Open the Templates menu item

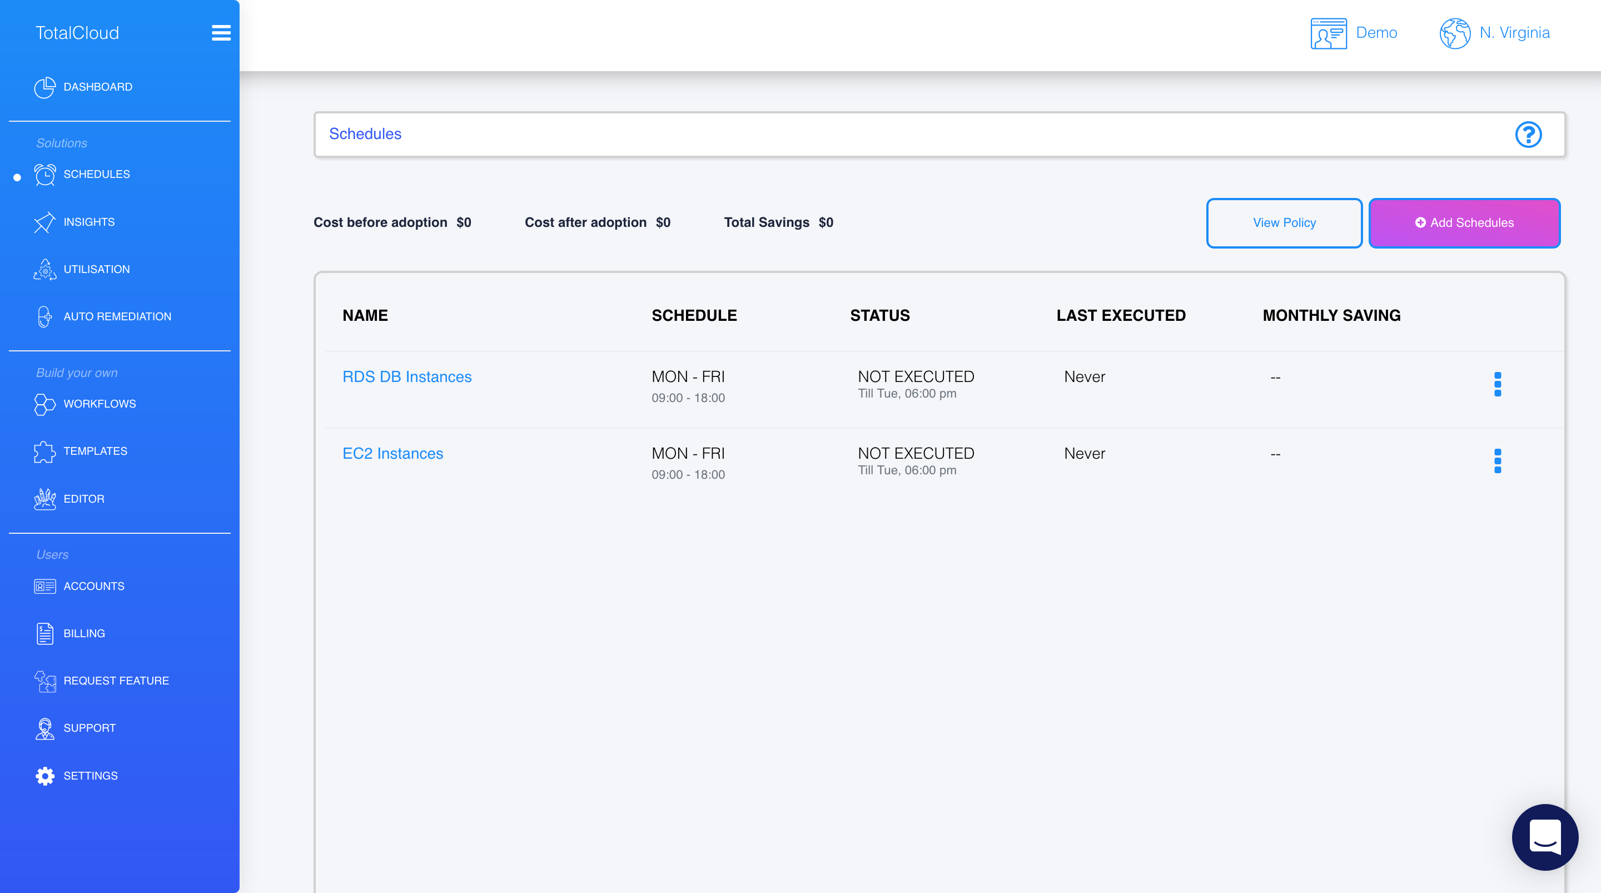[x=95, y=452]
